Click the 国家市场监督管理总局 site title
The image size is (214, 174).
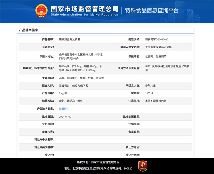84,8
